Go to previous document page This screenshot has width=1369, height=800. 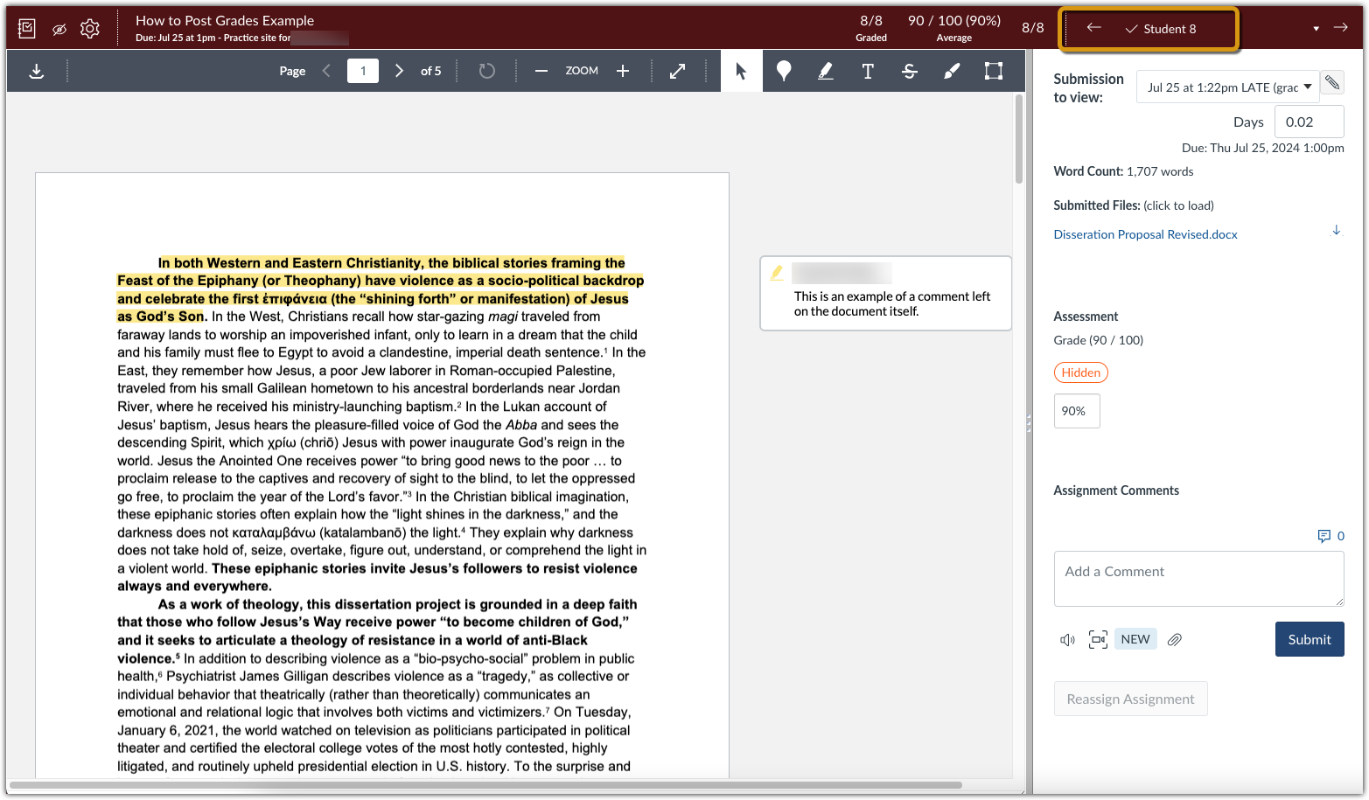326,71
